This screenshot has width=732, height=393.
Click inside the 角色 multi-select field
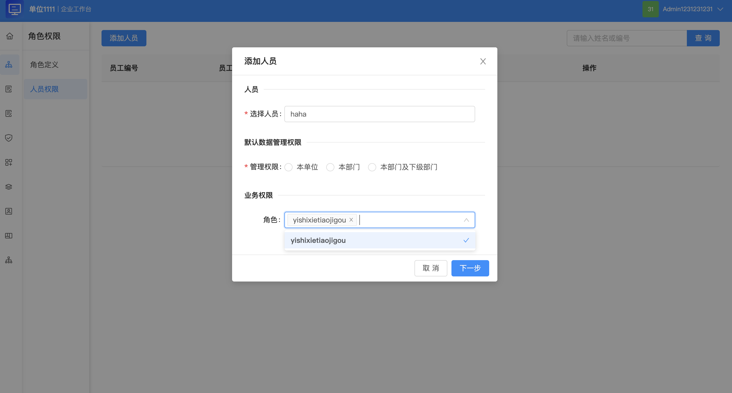[380, 220]
